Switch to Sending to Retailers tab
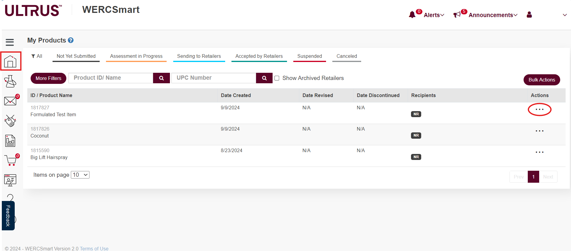 (199, 57)
